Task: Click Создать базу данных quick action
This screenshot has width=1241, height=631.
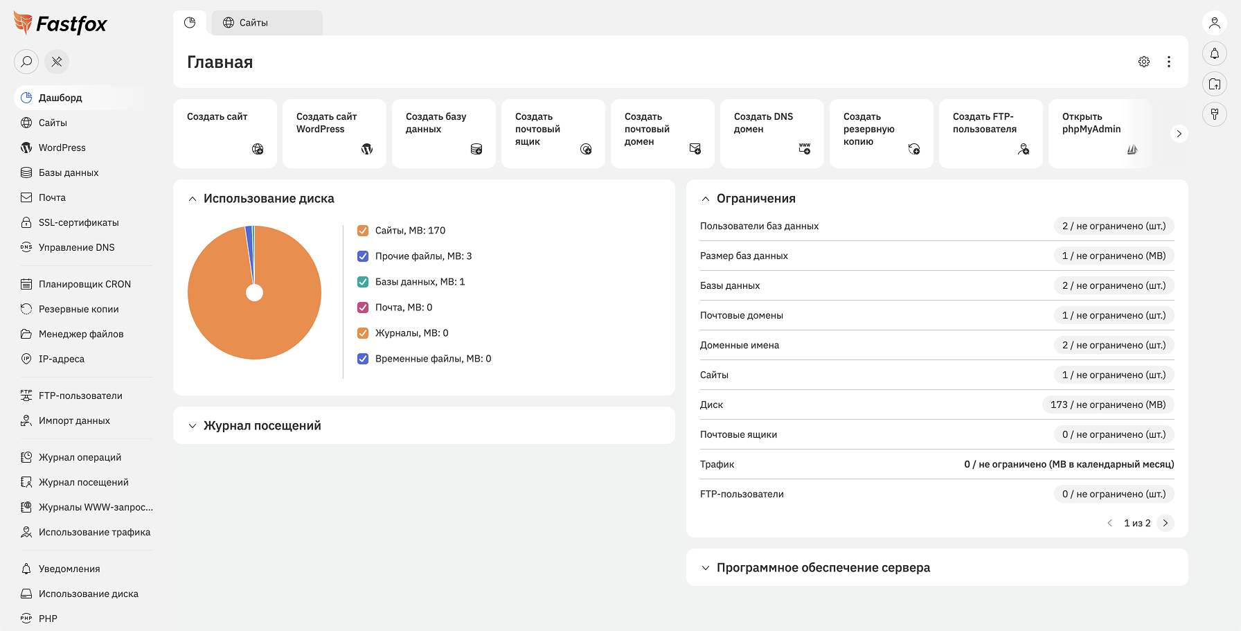Action: 444,133
